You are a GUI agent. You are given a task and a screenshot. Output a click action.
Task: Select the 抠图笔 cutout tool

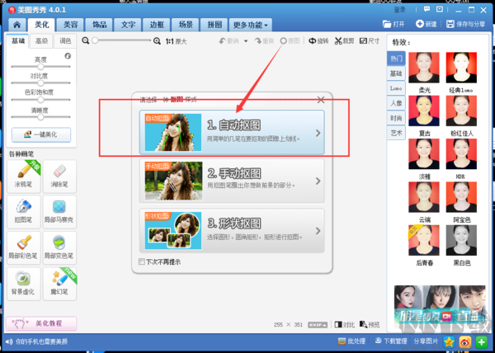(24, 212)
